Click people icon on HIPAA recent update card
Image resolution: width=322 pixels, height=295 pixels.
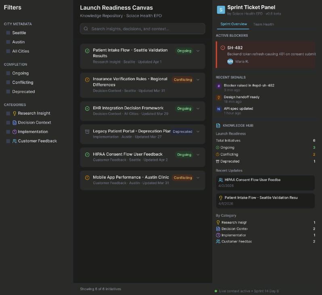coord(221,180)
